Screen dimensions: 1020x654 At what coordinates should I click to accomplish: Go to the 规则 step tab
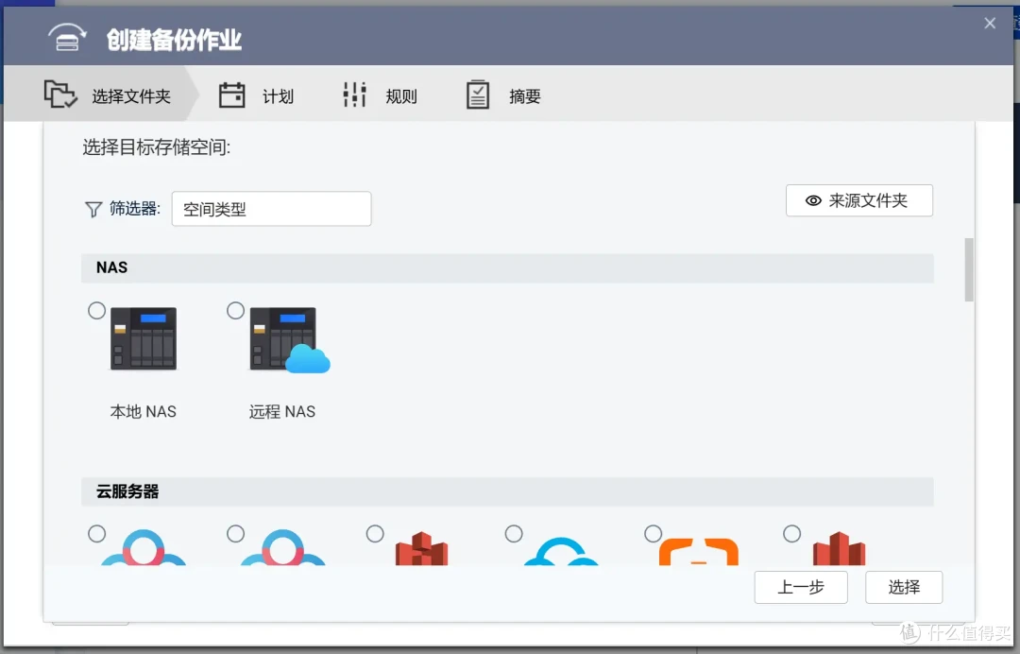click(380, 95)
